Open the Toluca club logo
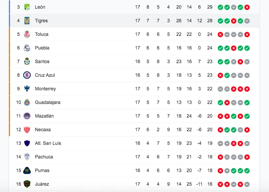The width and height of the screenshot is (269, 192). pos(27,34)
